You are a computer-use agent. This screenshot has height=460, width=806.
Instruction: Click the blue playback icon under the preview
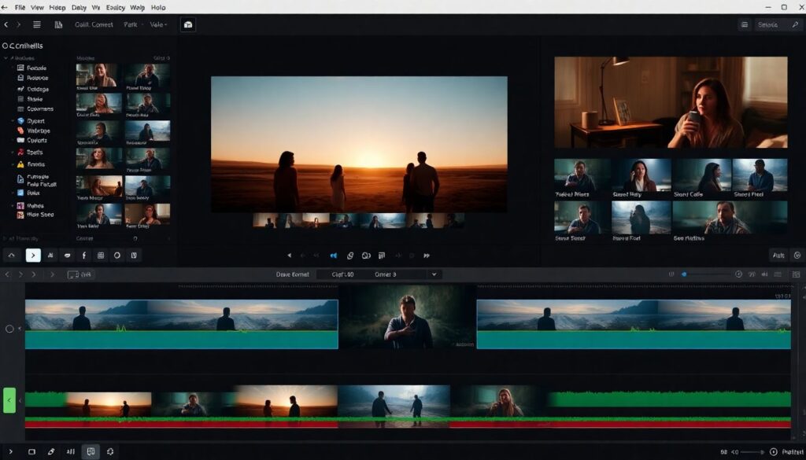click(x=334, y=256)
